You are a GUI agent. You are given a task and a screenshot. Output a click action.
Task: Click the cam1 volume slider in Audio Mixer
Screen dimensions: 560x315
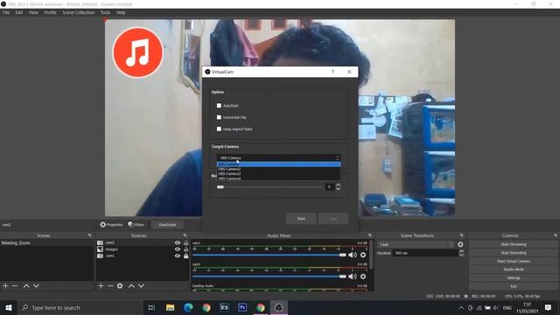[269, 255]
